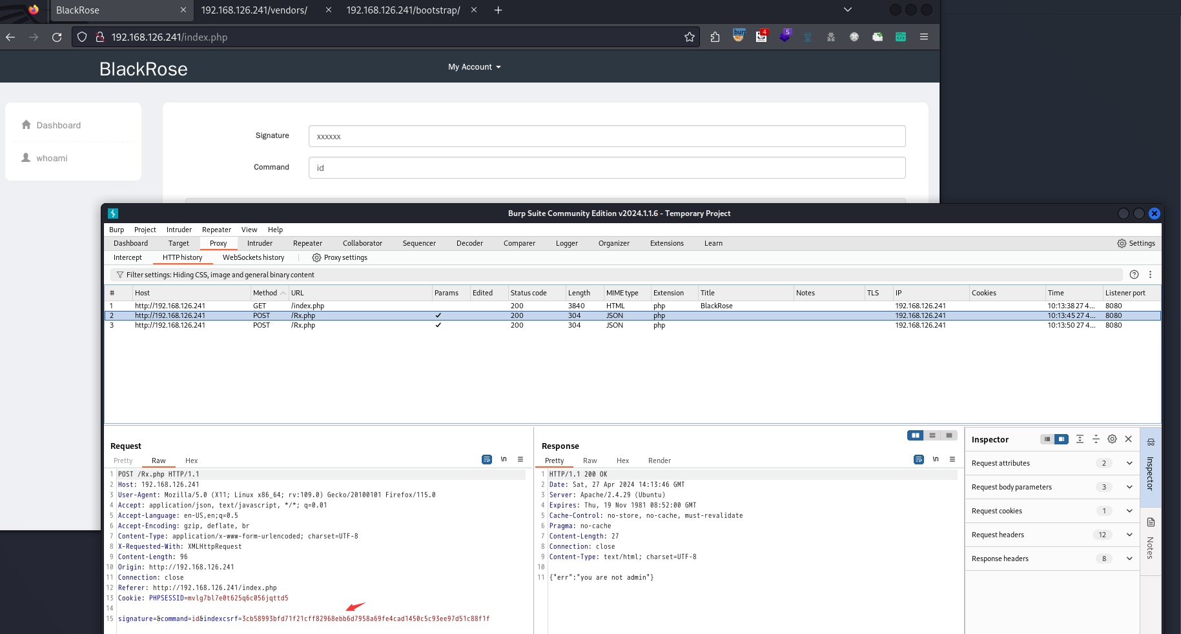
Task: Click the Signature input field
Action: 607,136
